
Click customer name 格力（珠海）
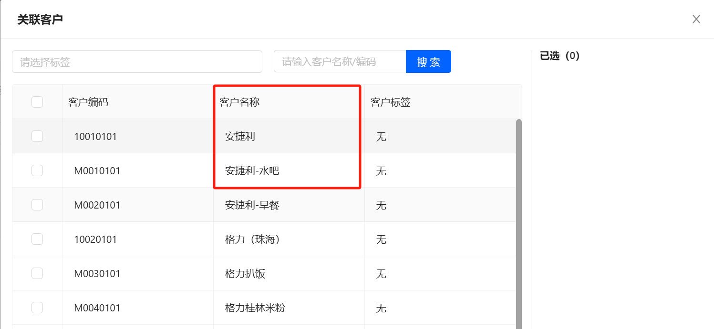point(252,239)
